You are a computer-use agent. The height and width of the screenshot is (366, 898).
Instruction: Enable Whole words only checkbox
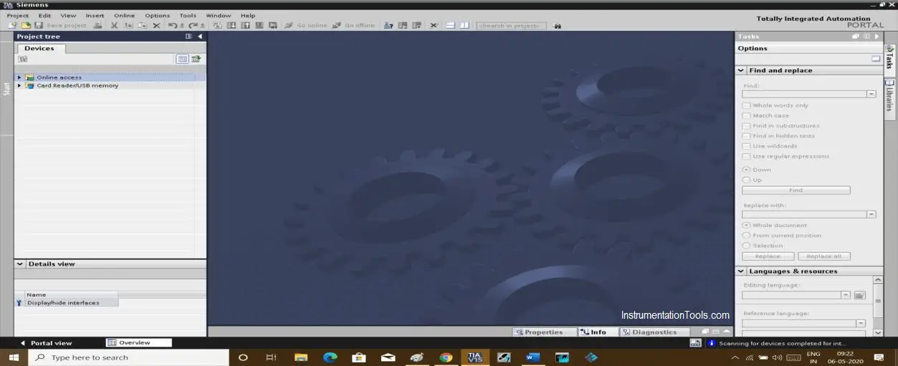[x=747, y=105]
